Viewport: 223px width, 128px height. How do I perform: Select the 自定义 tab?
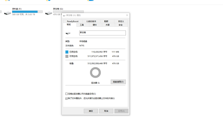click(x=121, y=21)
